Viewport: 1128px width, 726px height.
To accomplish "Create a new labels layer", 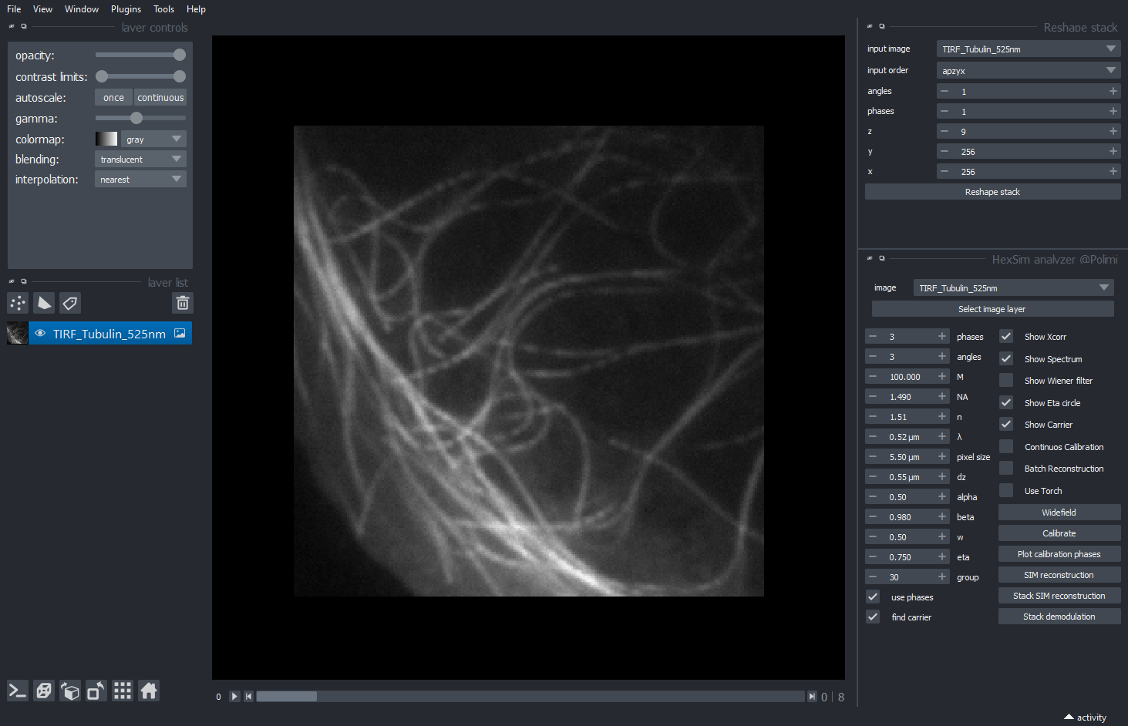I will pyautogui.click(x=70, y=303).
